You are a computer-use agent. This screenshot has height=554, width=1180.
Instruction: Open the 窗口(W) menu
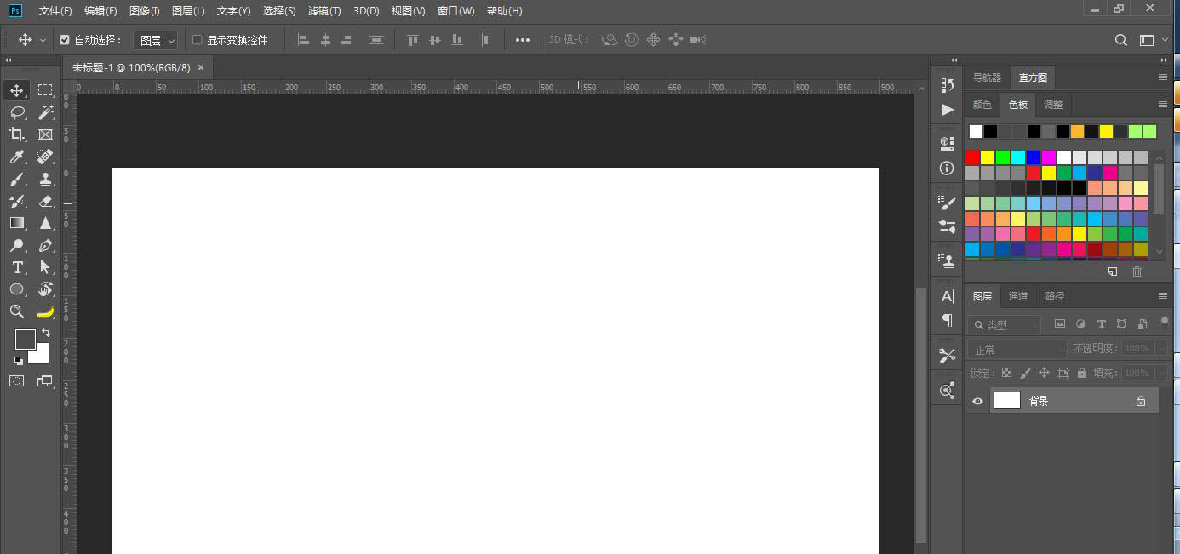[456, 11]
